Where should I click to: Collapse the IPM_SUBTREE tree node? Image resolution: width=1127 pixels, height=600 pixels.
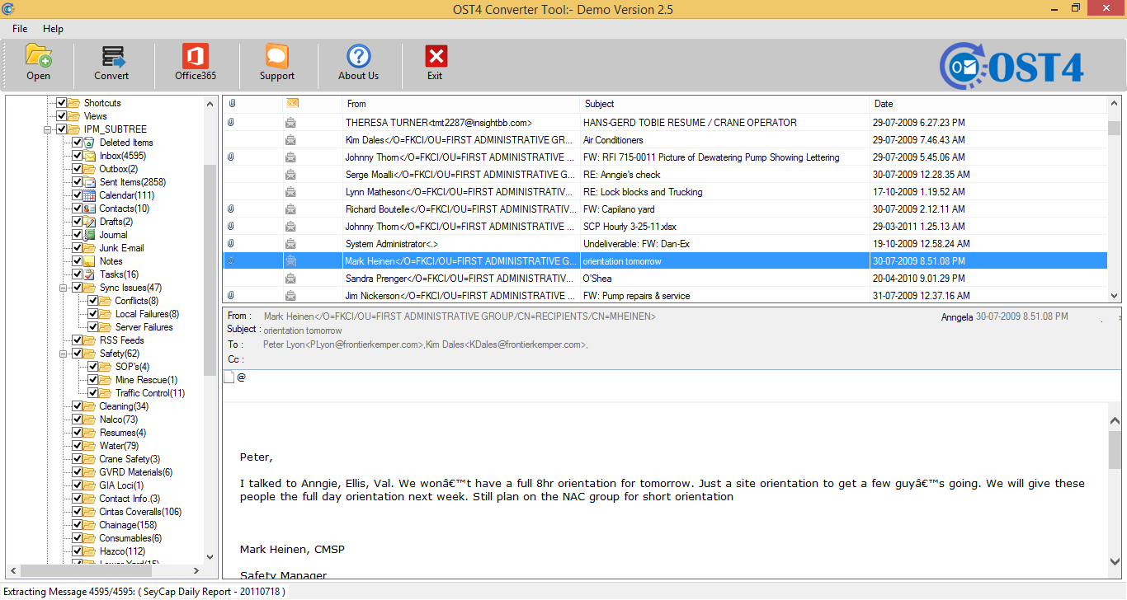point(47,129)
